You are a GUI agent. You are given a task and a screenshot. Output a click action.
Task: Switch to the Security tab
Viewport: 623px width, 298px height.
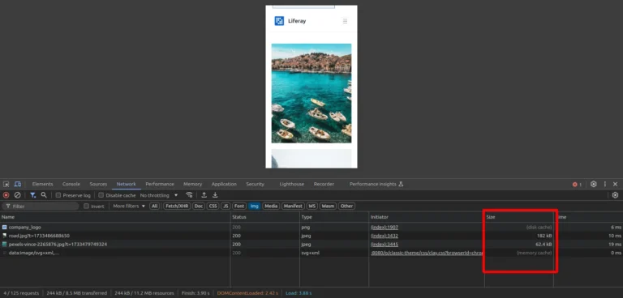click(x=255, y=184)
